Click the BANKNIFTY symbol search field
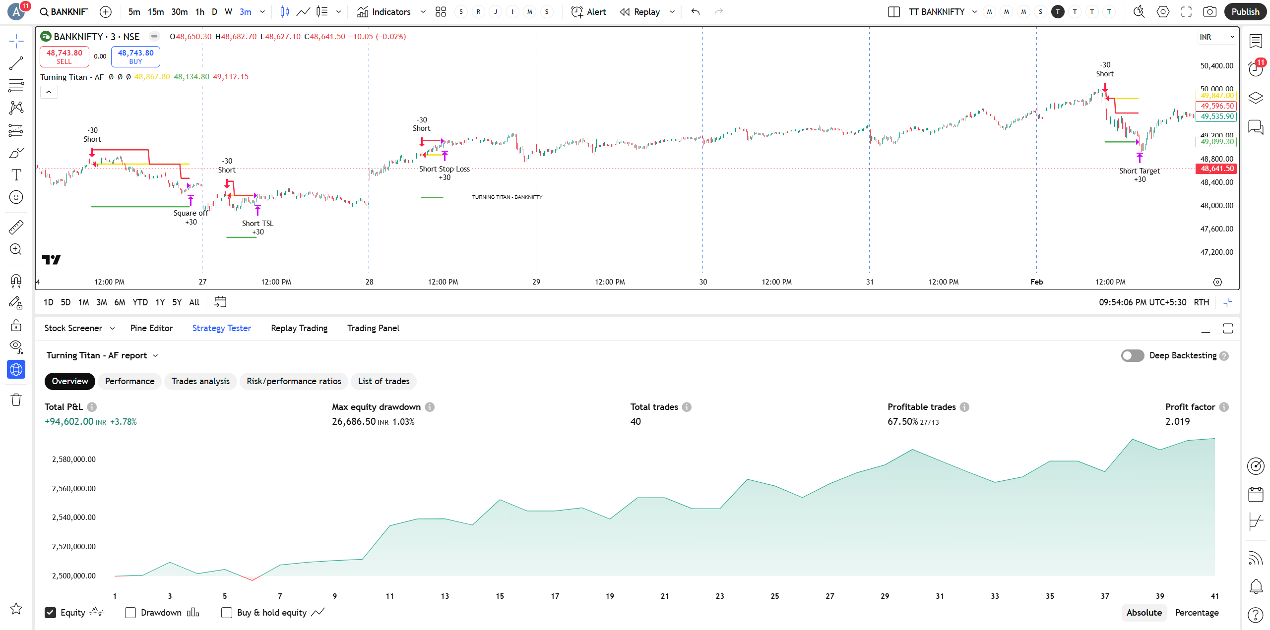 click(65, 12)
